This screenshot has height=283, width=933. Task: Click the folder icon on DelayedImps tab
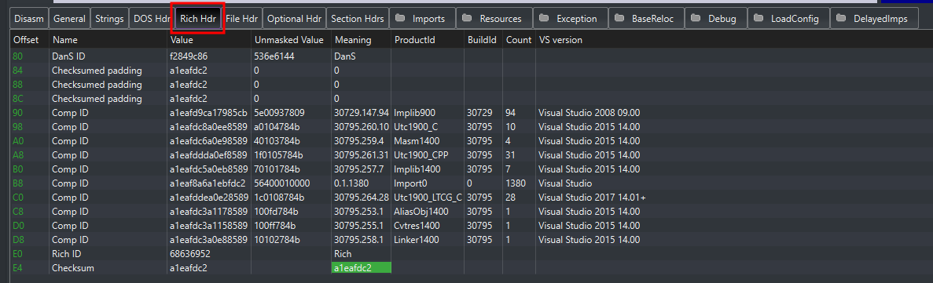click(x=840, y=18)
